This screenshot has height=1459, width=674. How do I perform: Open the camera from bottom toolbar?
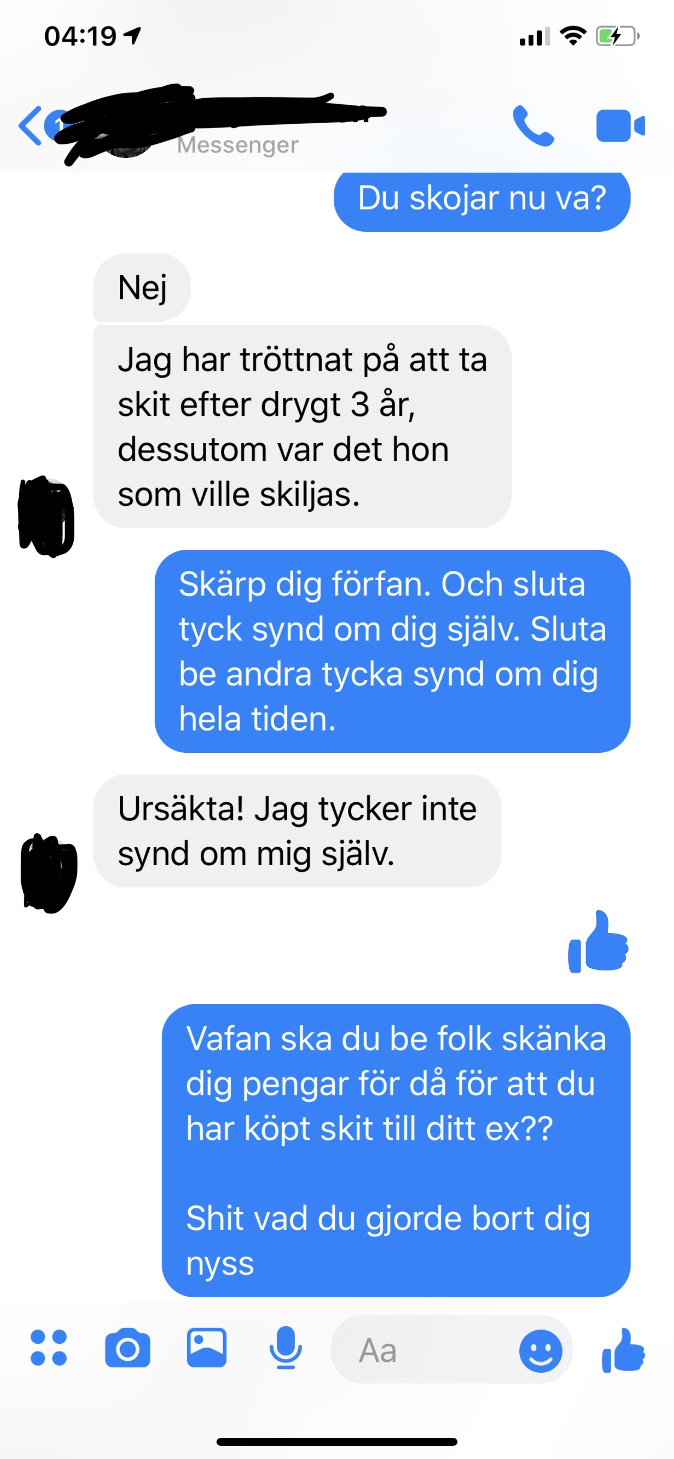tap(128, 1347)
